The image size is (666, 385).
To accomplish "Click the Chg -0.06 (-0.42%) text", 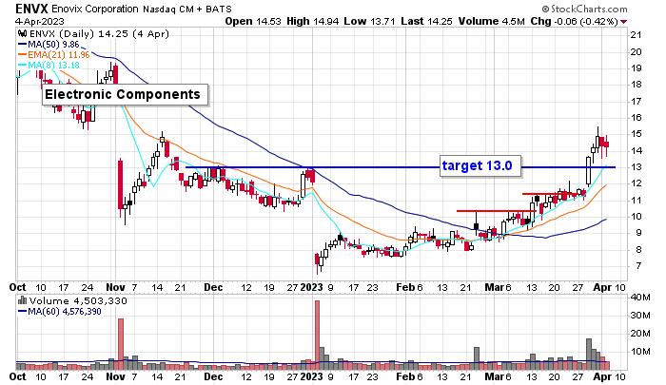I will pos(574,21).
